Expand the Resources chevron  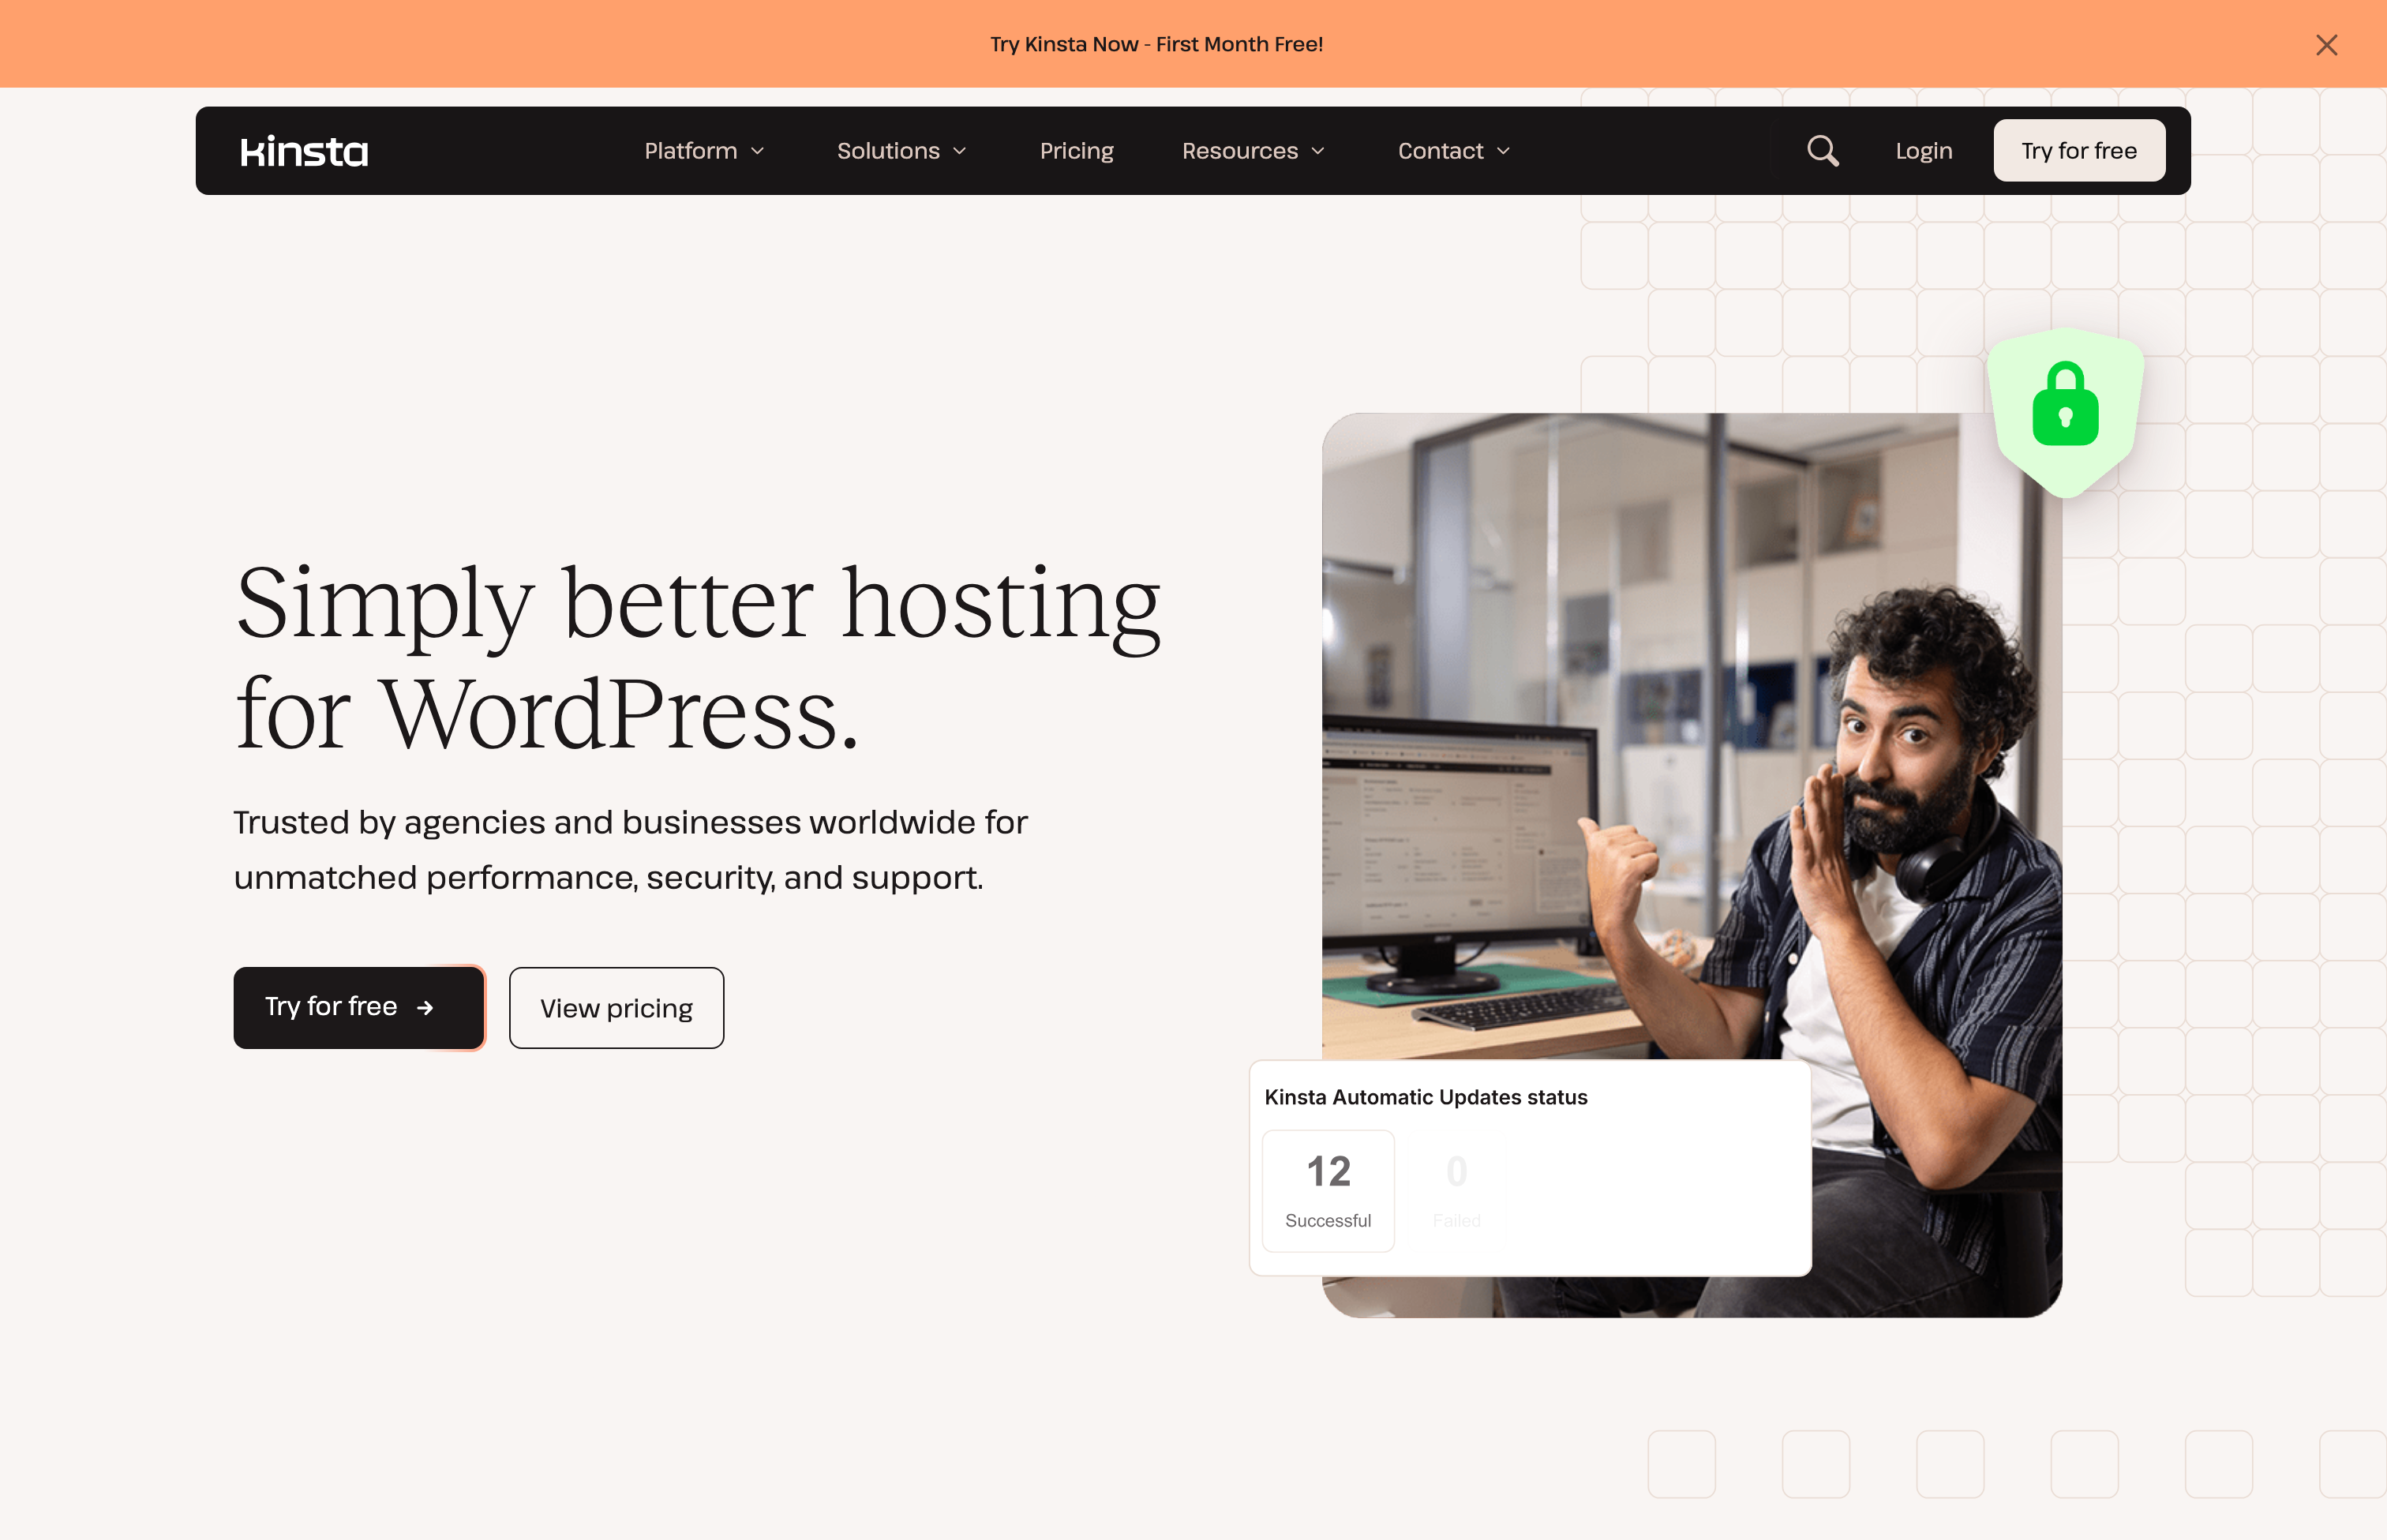click(1318, 151)
